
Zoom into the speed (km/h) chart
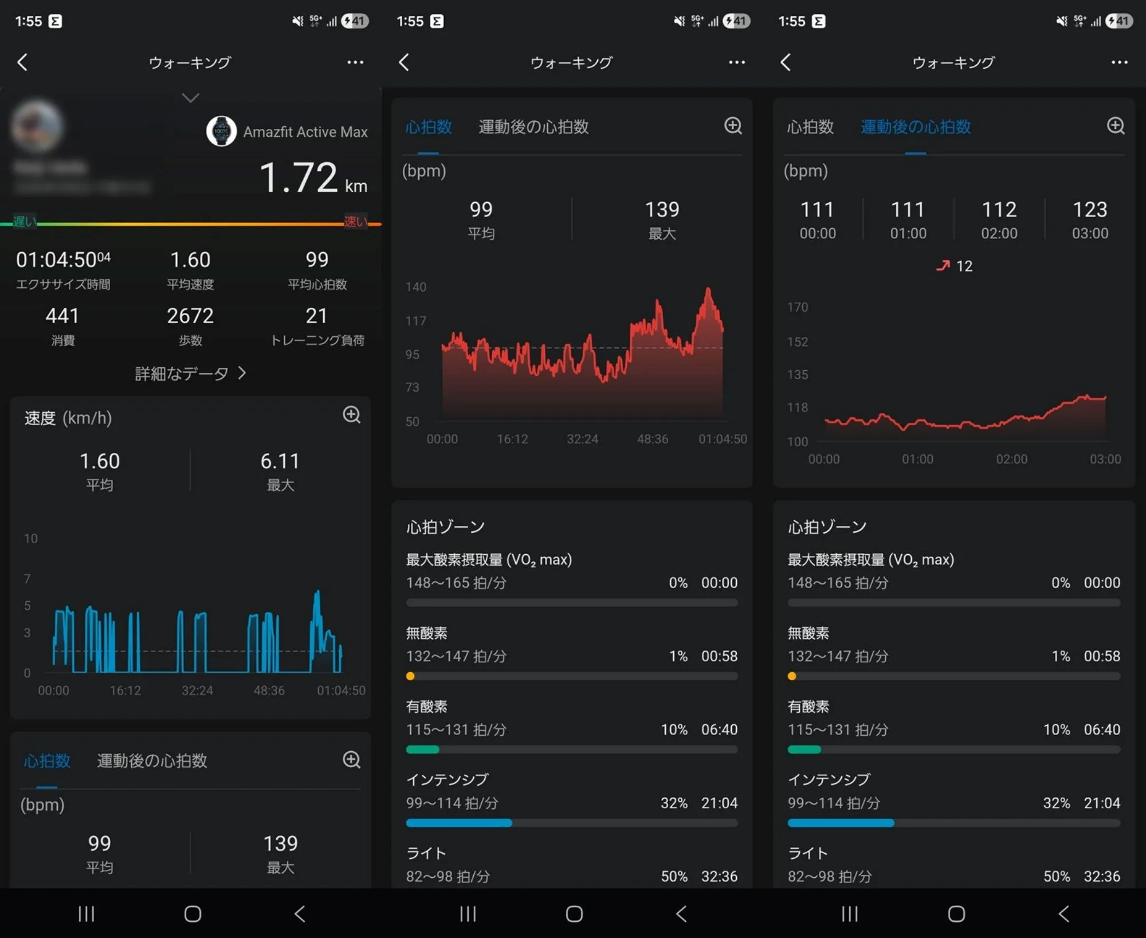click(351, 415)
